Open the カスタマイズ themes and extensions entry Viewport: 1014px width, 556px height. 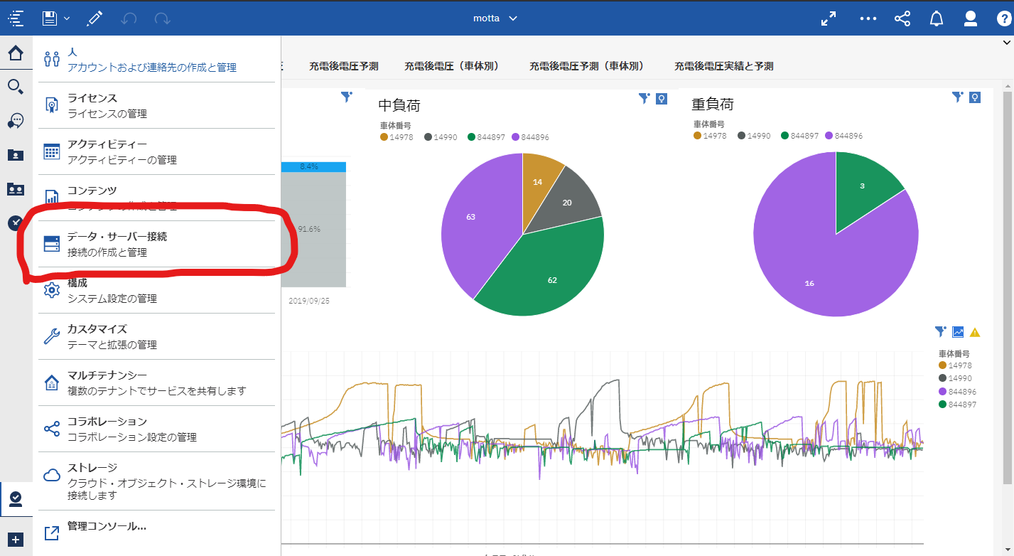coord(156,336)
